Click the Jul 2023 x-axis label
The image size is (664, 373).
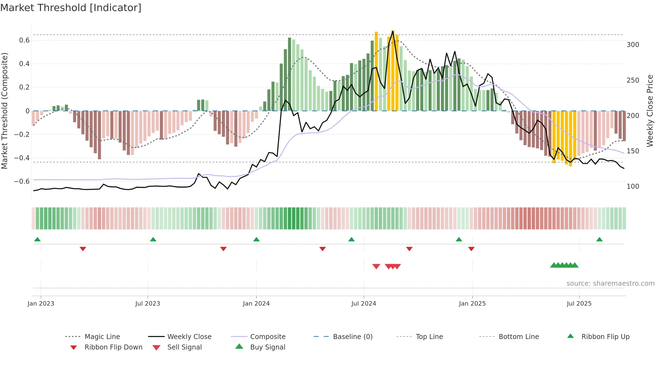click(x=148, y=303)
